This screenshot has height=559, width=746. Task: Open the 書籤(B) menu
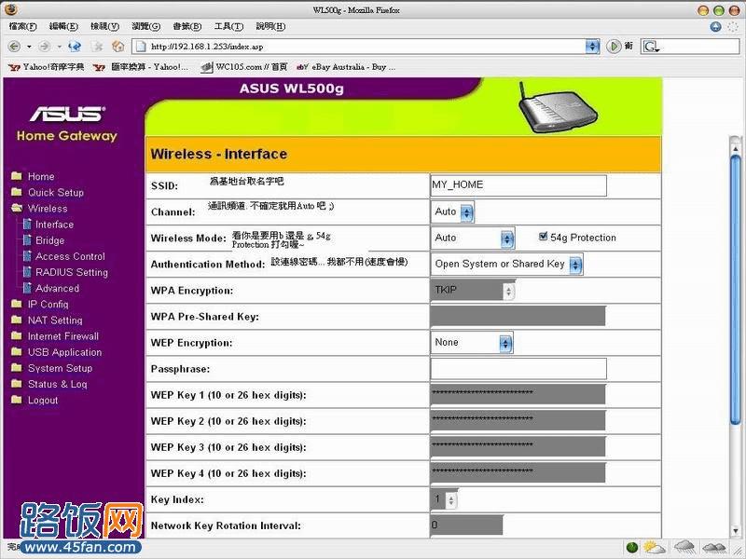(x=187, y=27)
